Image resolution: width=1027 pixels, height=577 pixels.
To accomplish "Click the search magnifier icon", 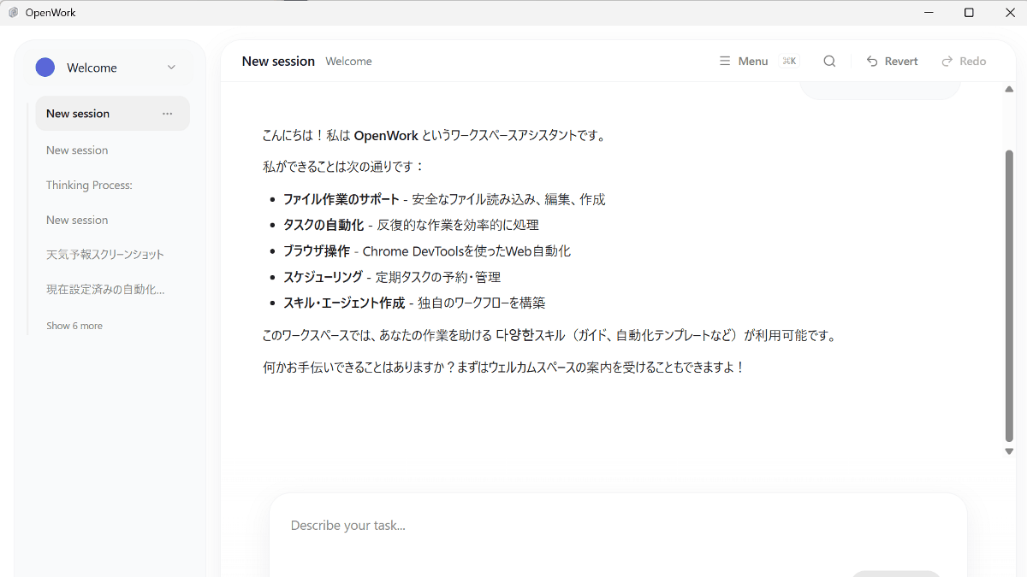I will pyautogui.click(x=828, y=61).
